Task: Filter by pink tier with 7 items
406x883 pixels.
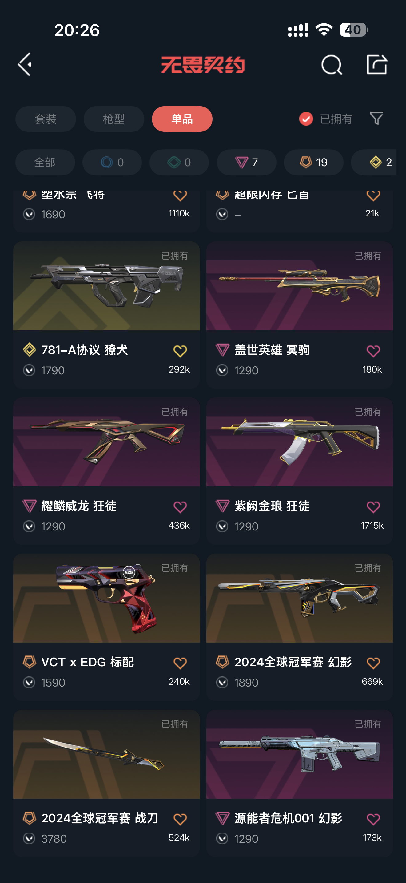Action: (246, 162)
